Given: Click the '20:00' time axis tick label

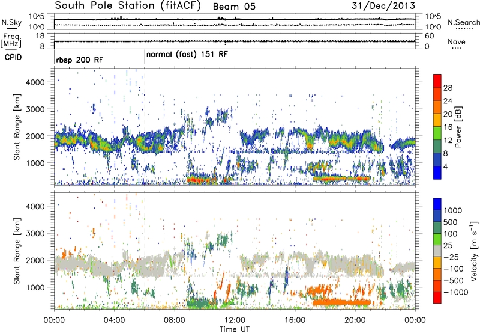Looking at the screenshot, I should [355, 320].
